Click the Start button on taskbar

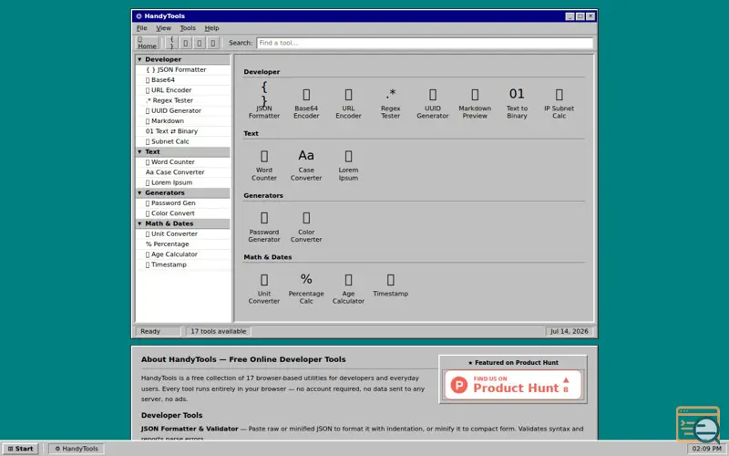click(20, 449)
